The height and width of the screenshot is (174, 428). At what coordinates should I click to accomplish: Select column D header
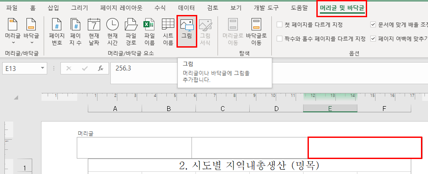276,109
